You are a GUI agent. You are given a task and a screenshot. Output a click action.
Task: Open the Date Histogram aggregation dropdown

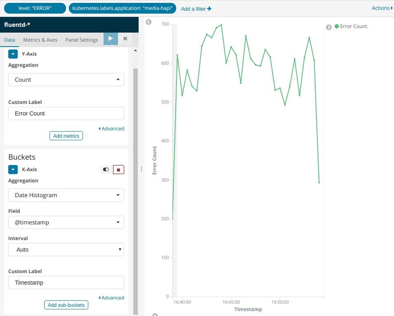[66, 195]
